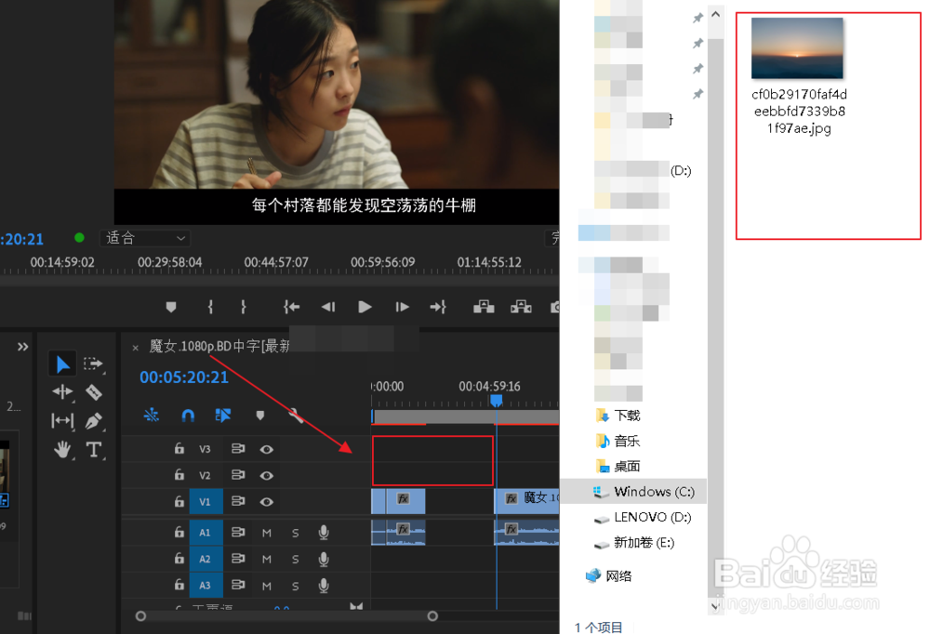Click Go to Out point button
The width and height of the screenshot is (930, 634).
click(438, 307)
